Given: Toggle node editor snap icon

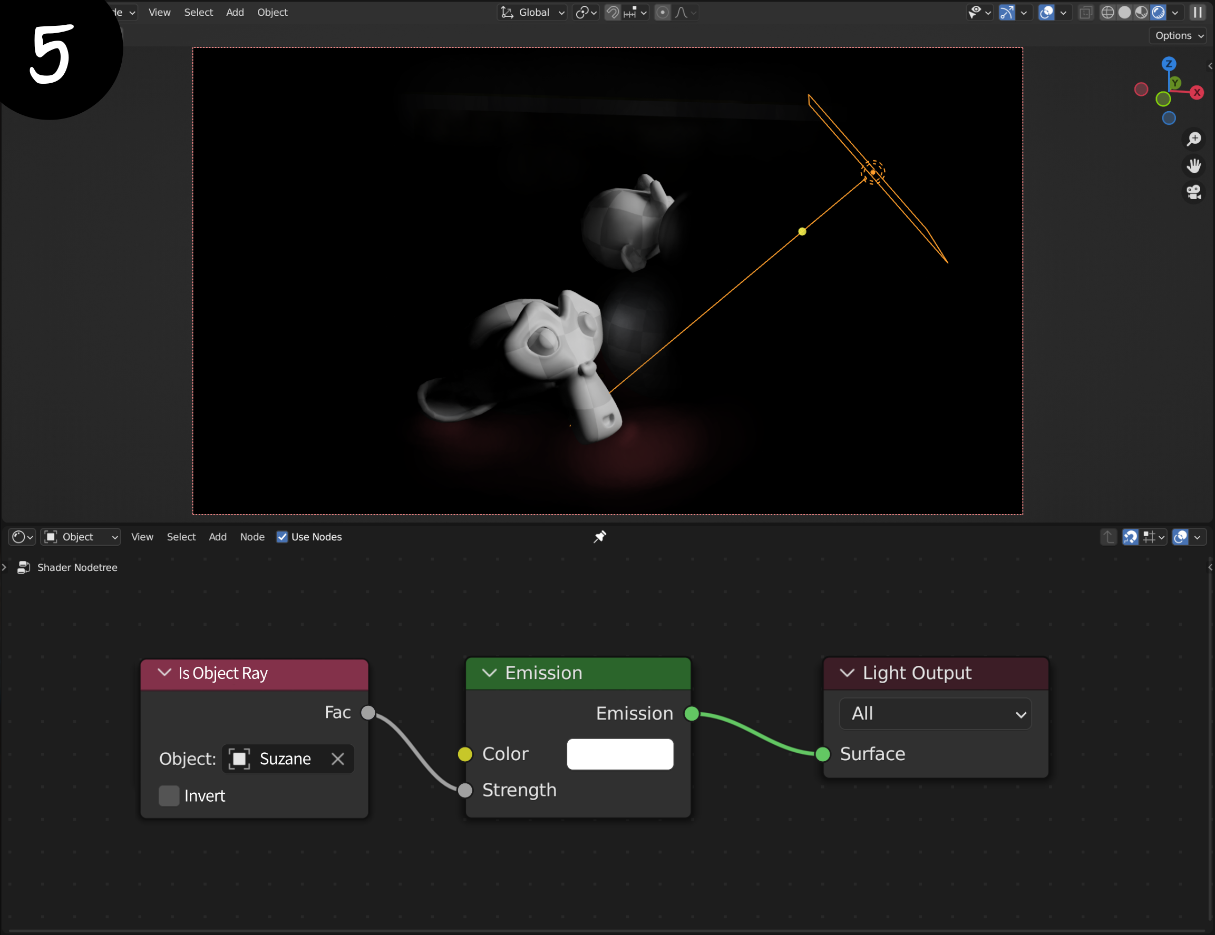Looking at the screenshot, I should tap(1131, 536).
